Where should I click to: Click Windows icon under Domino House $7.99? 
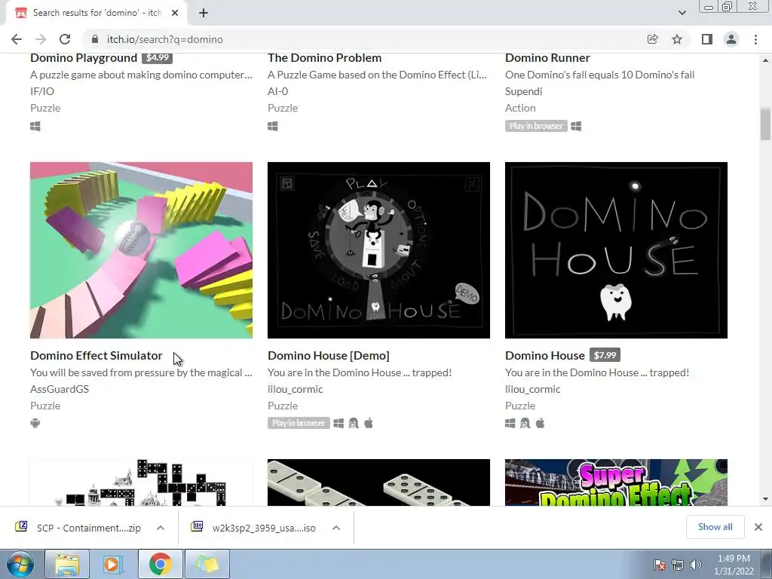510,423
